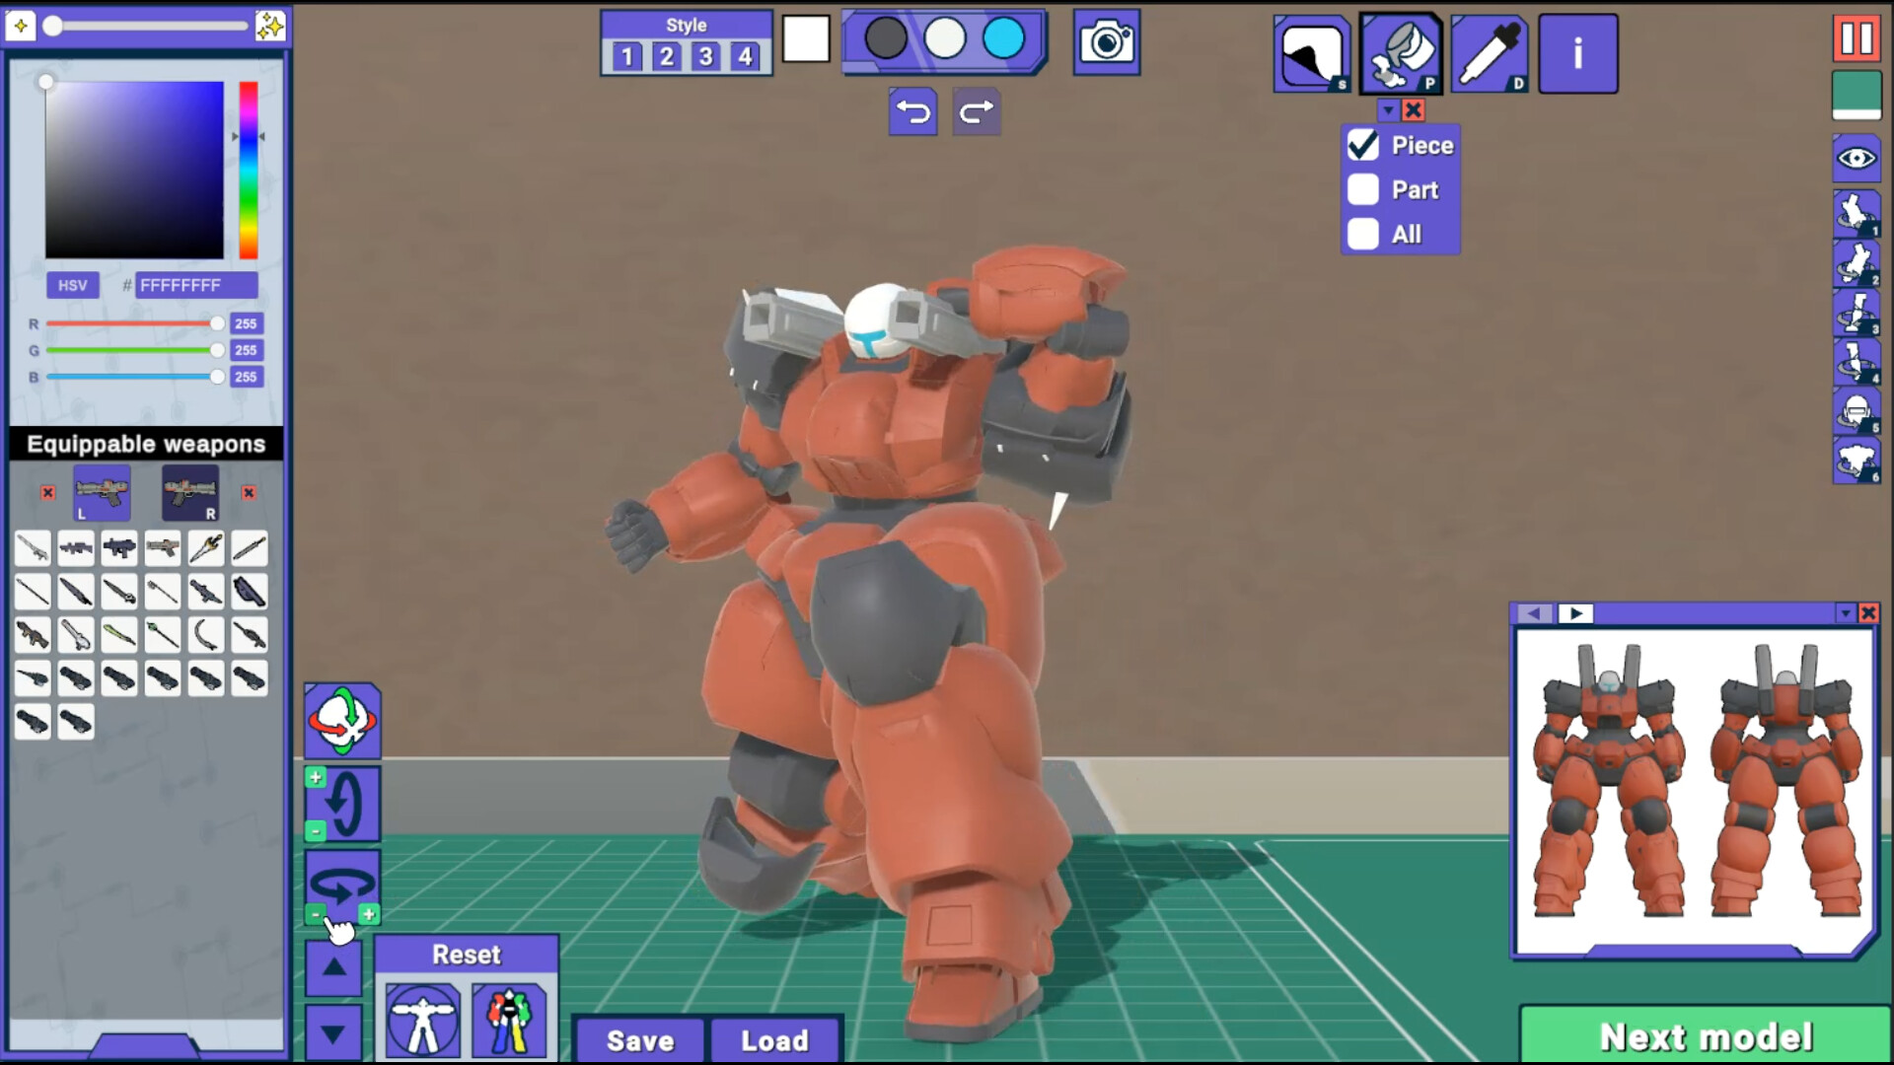The height and width of the screenshot is (1065, 1894).
Task: Click the Next model button
Action: pos(1706,1036)
